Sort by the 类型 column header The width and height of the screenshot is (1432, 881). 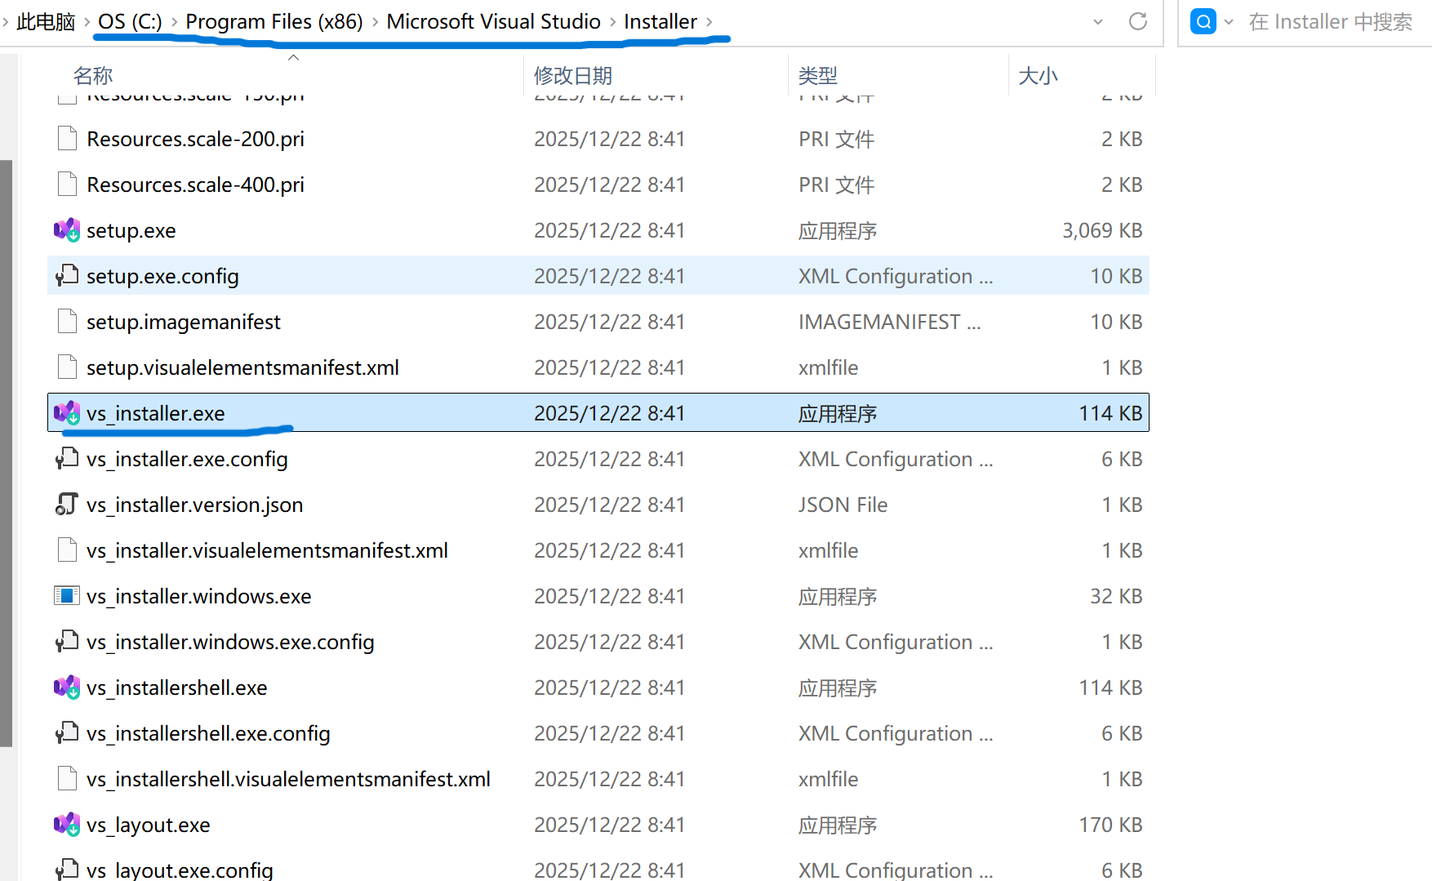(x=818, y=76)
